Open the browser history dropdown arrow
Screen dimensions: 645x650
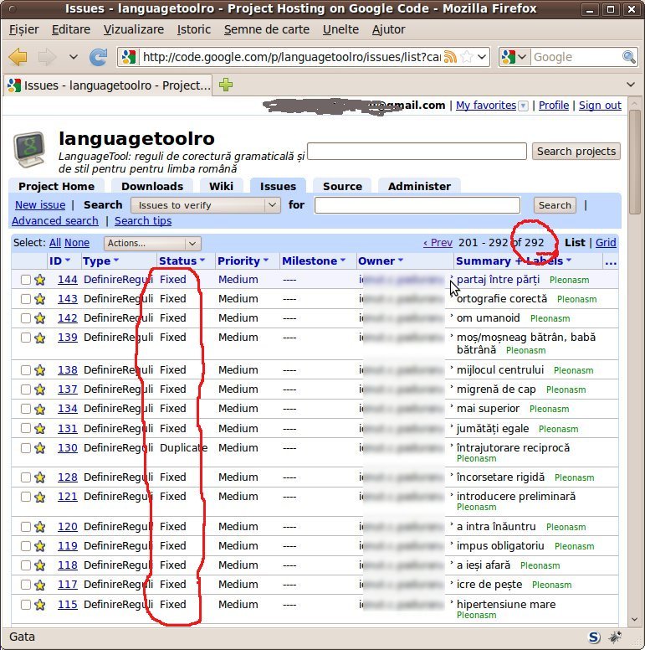tap(74, 57)
